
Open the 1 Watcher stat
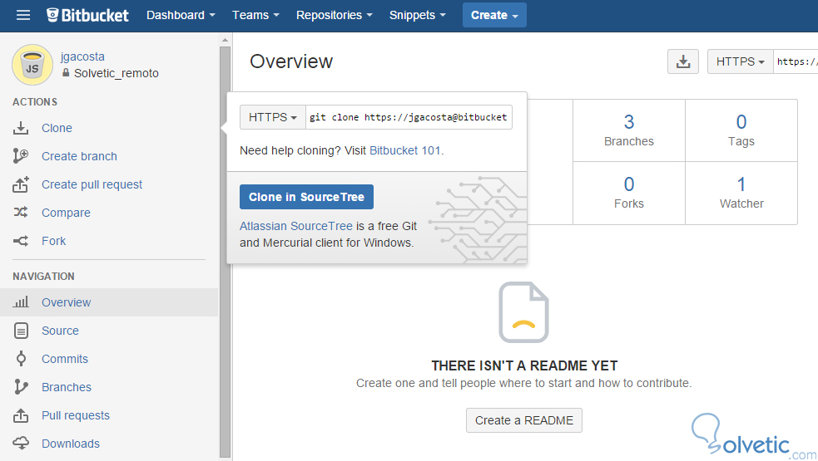(741, 194)
